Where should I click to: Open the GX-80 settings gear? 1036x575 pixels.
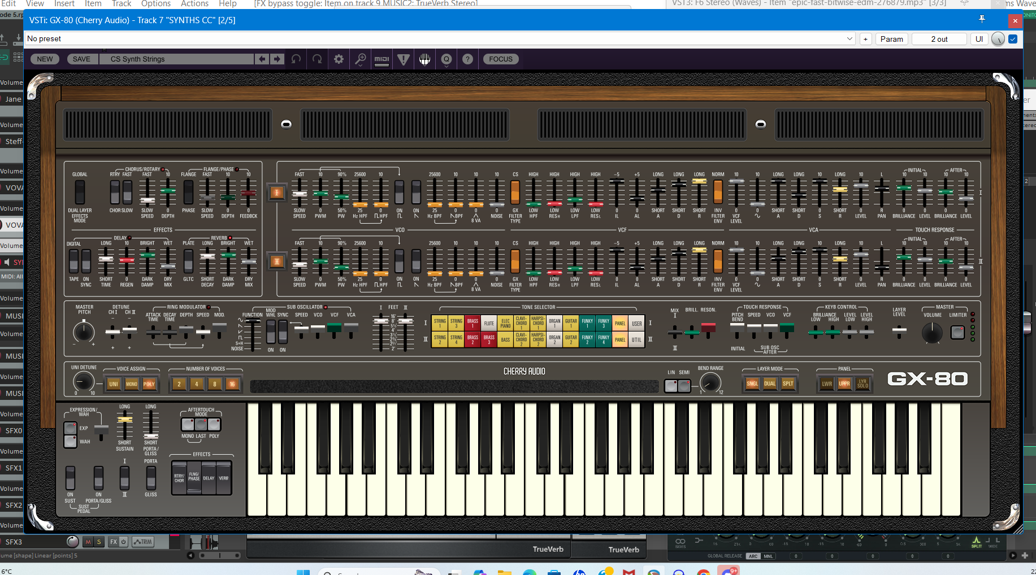[339, 59]
